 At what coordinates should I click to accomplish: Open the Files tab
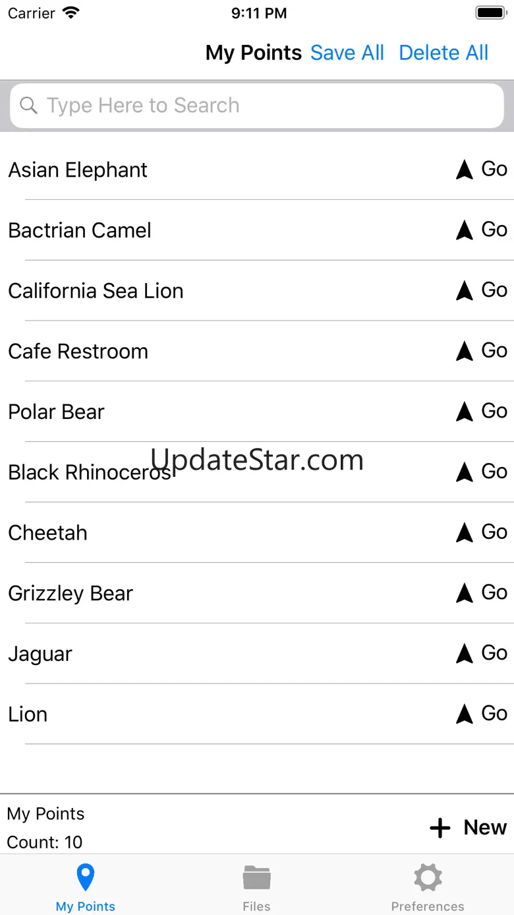click(x=256, y=888)
